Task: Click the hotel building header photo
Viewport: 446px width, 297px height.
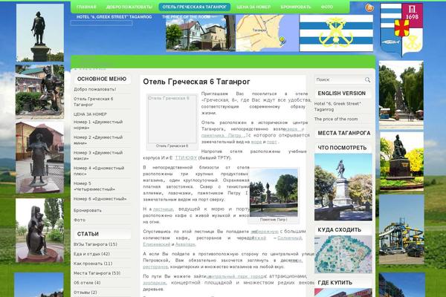Action: (x=201, y=33)
